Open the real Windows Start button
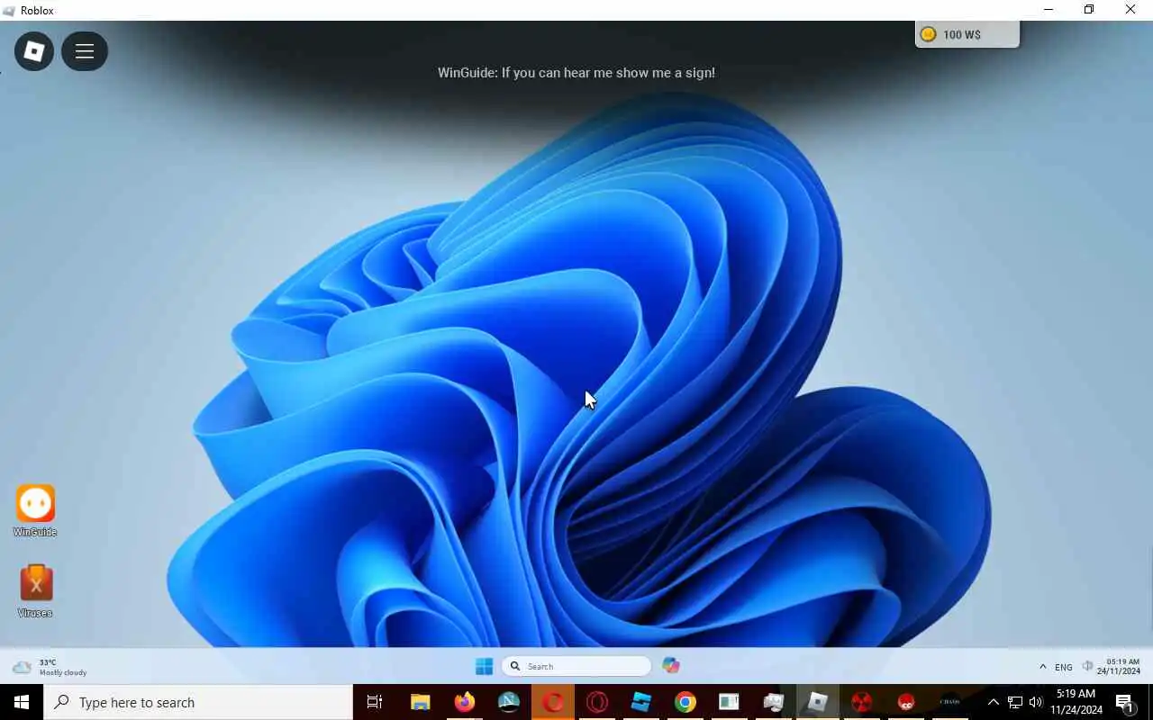The height and width of the screenshot is (720, 1153). click(x=22, y=702)
